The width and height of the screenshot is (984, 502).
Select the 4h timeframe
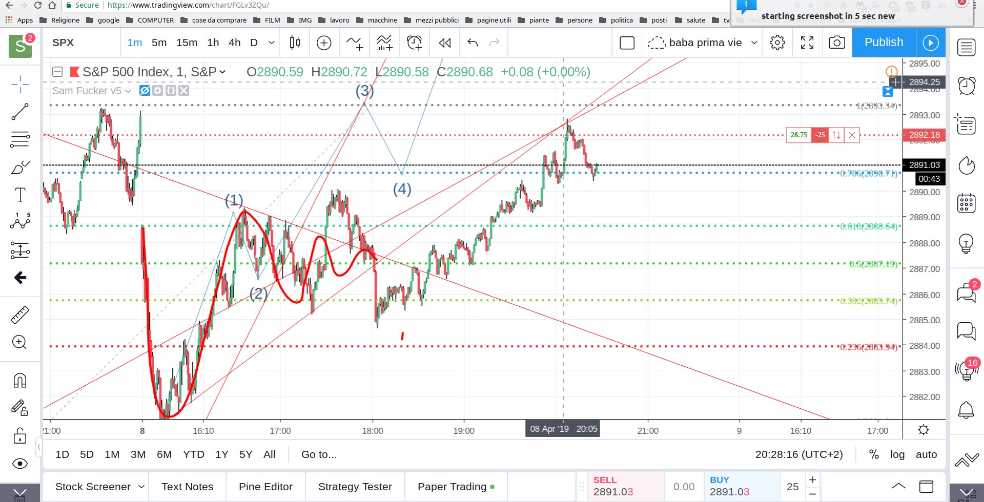tap(235, 43)
